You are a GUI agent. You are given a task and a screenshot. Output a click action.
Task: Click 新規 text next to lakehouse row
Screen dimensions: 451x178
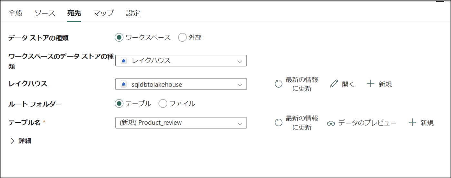pos(385,84)
